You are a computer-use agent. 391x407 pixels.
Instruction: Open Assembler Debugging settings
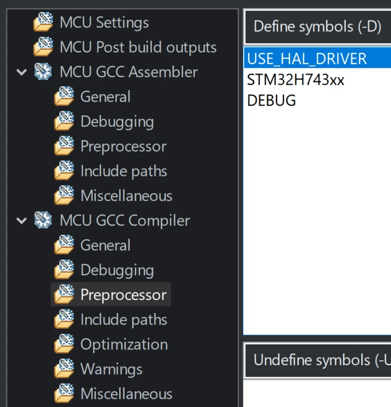coord(117,121)
